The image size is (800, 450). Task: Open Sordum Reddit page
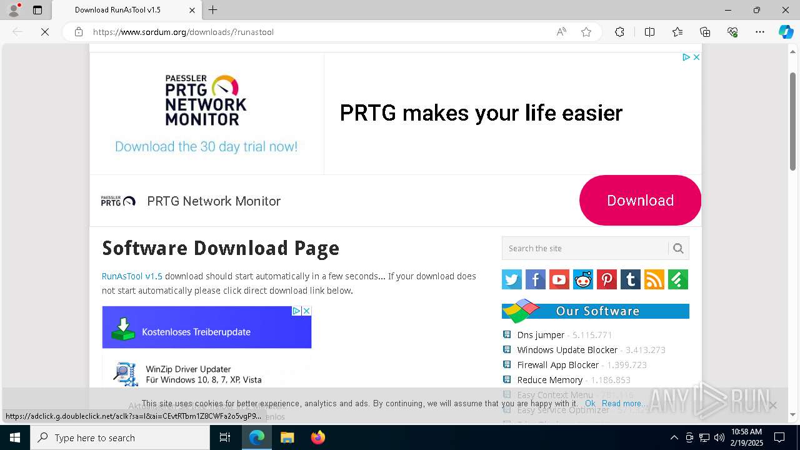pyautogui.click(x=583, y=279)
